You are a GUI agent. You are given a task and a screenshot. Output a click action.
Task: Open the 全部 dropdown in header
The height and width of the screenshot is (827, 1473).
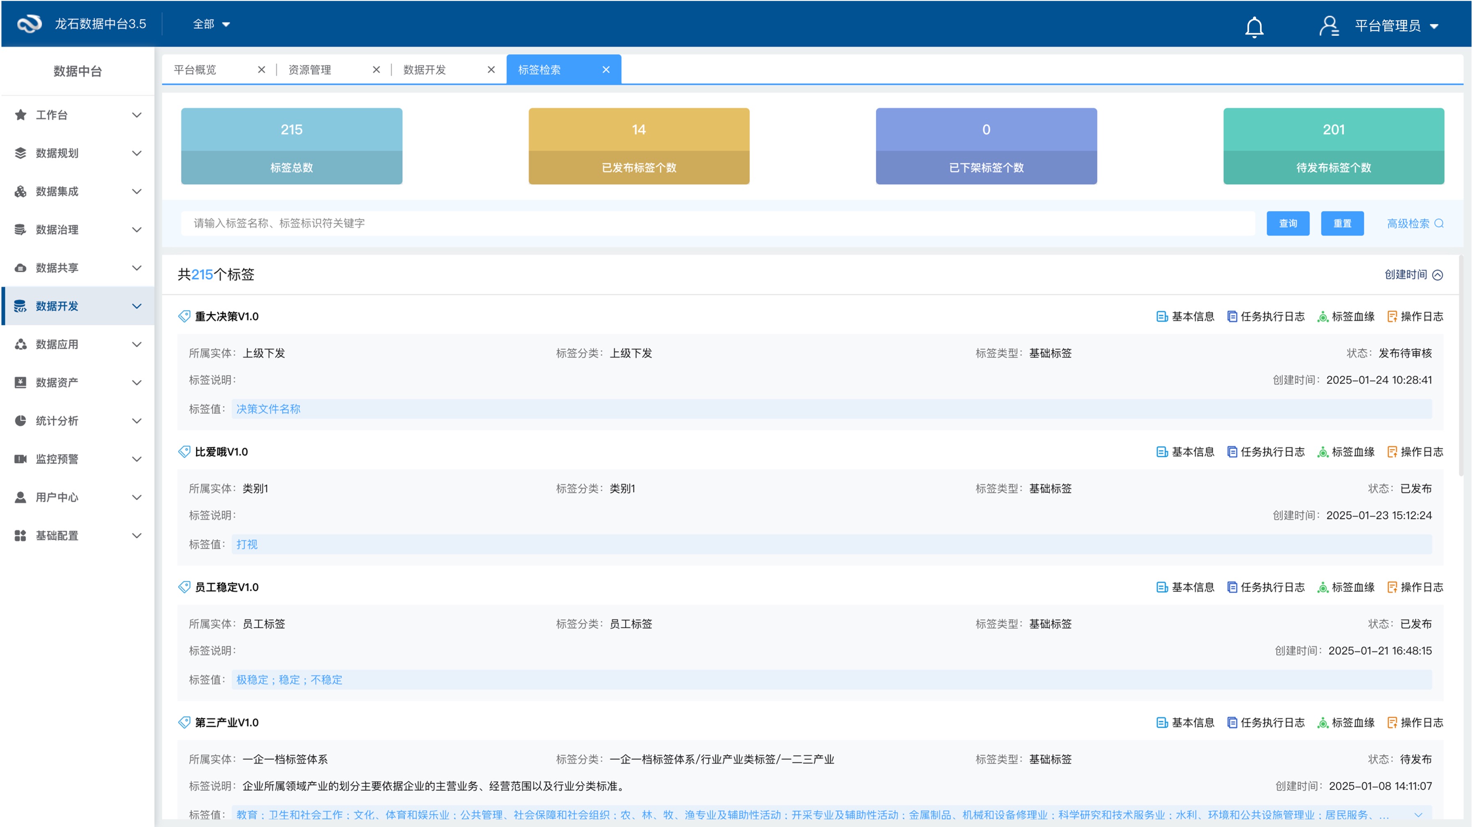click(211, 24)
